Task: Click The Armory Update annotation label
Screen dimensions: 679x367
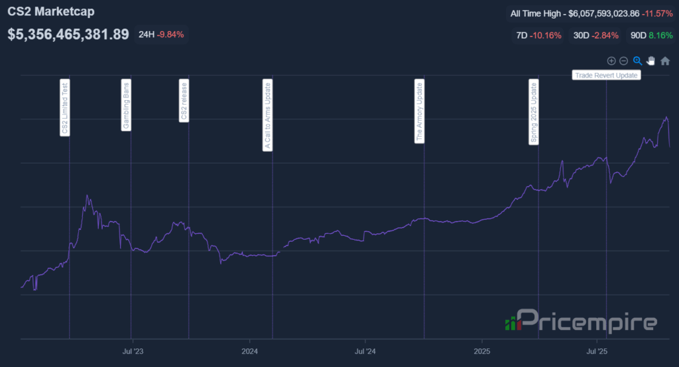Action: [x=419, y=112]
